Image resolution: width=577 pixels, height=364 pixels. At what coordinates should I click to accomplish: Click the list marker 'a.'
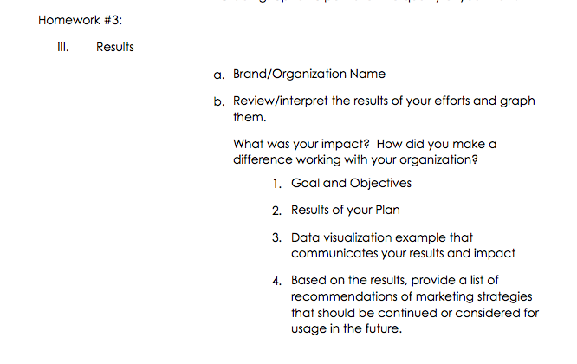click(219, 75)
